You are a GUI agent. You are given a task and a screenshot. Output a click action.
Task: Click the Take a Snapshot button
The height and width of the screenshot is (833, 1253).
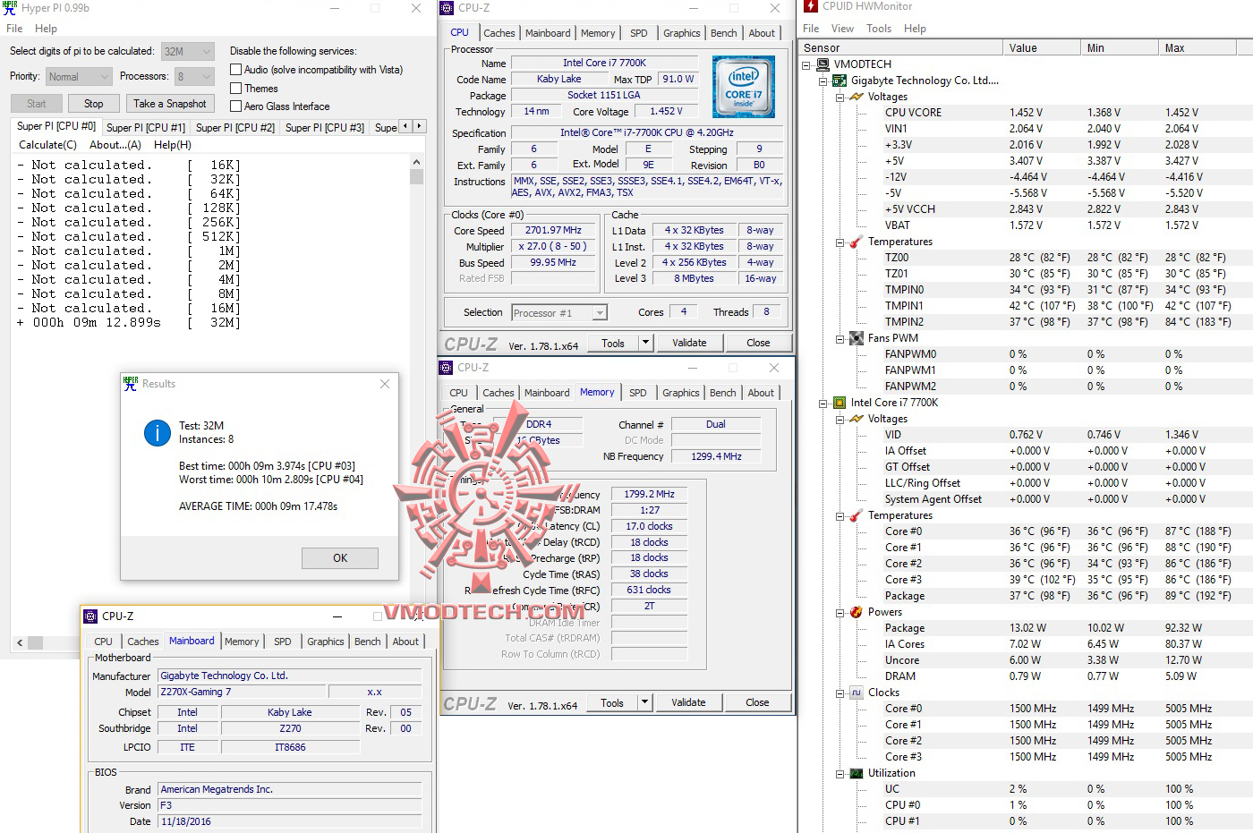click(x=170, y=103)
